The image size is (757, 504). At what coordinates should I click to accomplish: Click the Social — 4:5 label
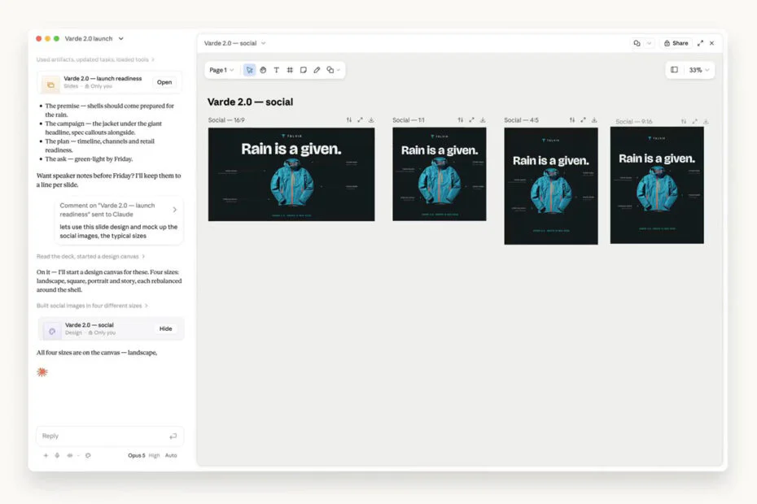coord(522,119)
